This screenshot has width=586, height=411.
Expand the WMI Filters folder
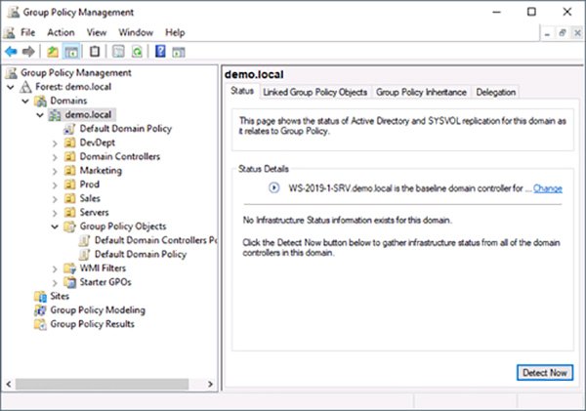point(55,268)
